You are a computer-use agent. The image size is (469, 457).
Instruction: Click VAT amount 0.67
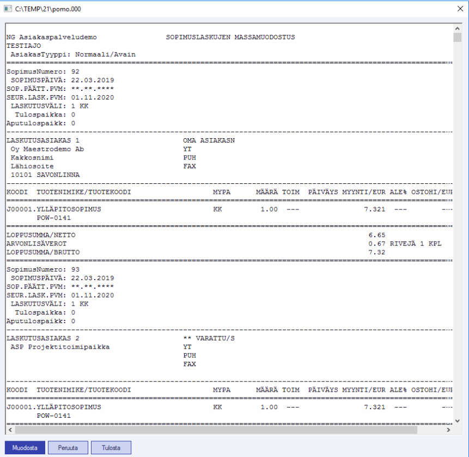[377, 244]
